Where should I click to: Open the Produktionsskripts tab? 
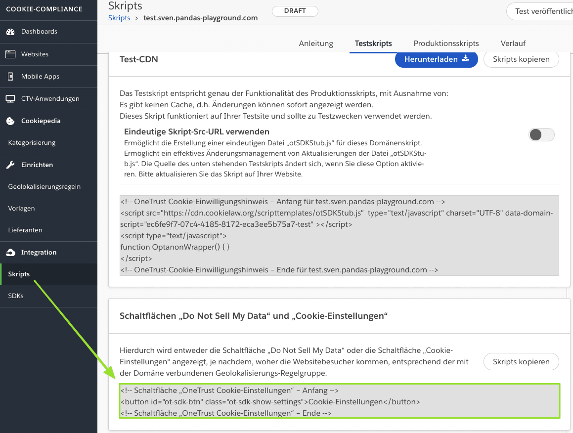(x=446, y=43)
